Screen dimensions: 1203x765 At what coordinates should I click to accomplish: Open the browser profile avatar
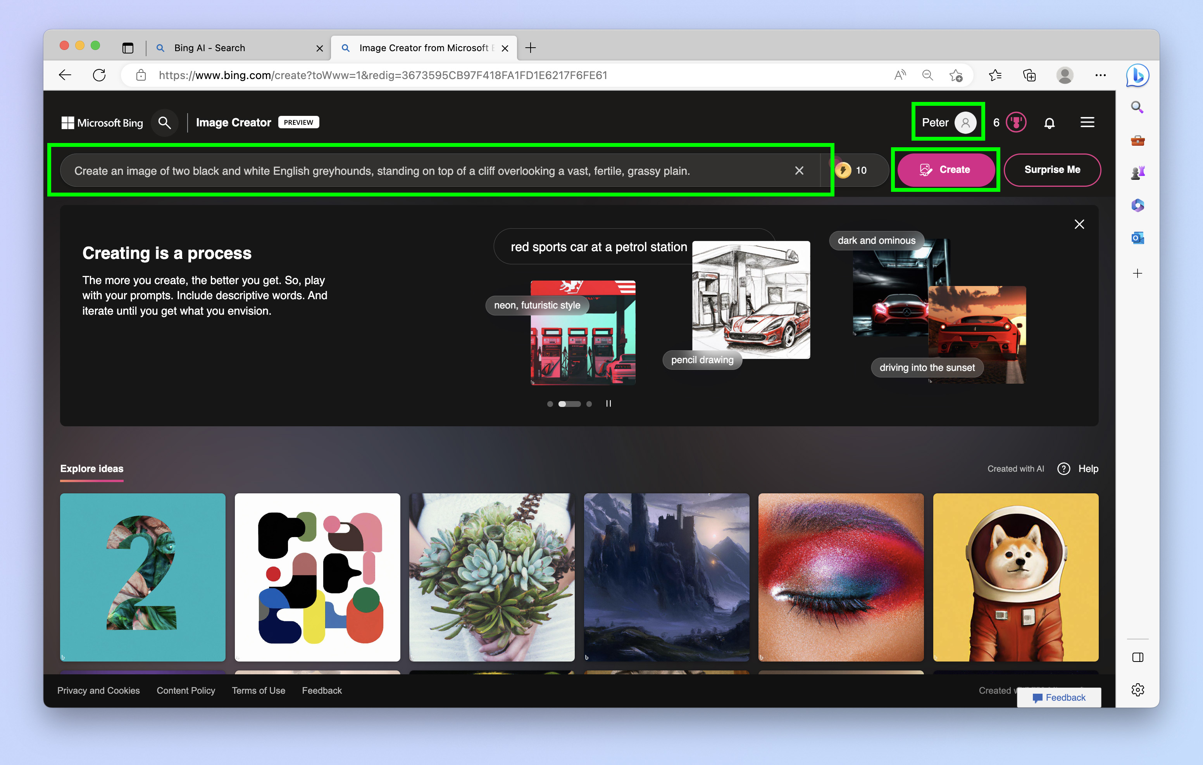coord(1065,76)
